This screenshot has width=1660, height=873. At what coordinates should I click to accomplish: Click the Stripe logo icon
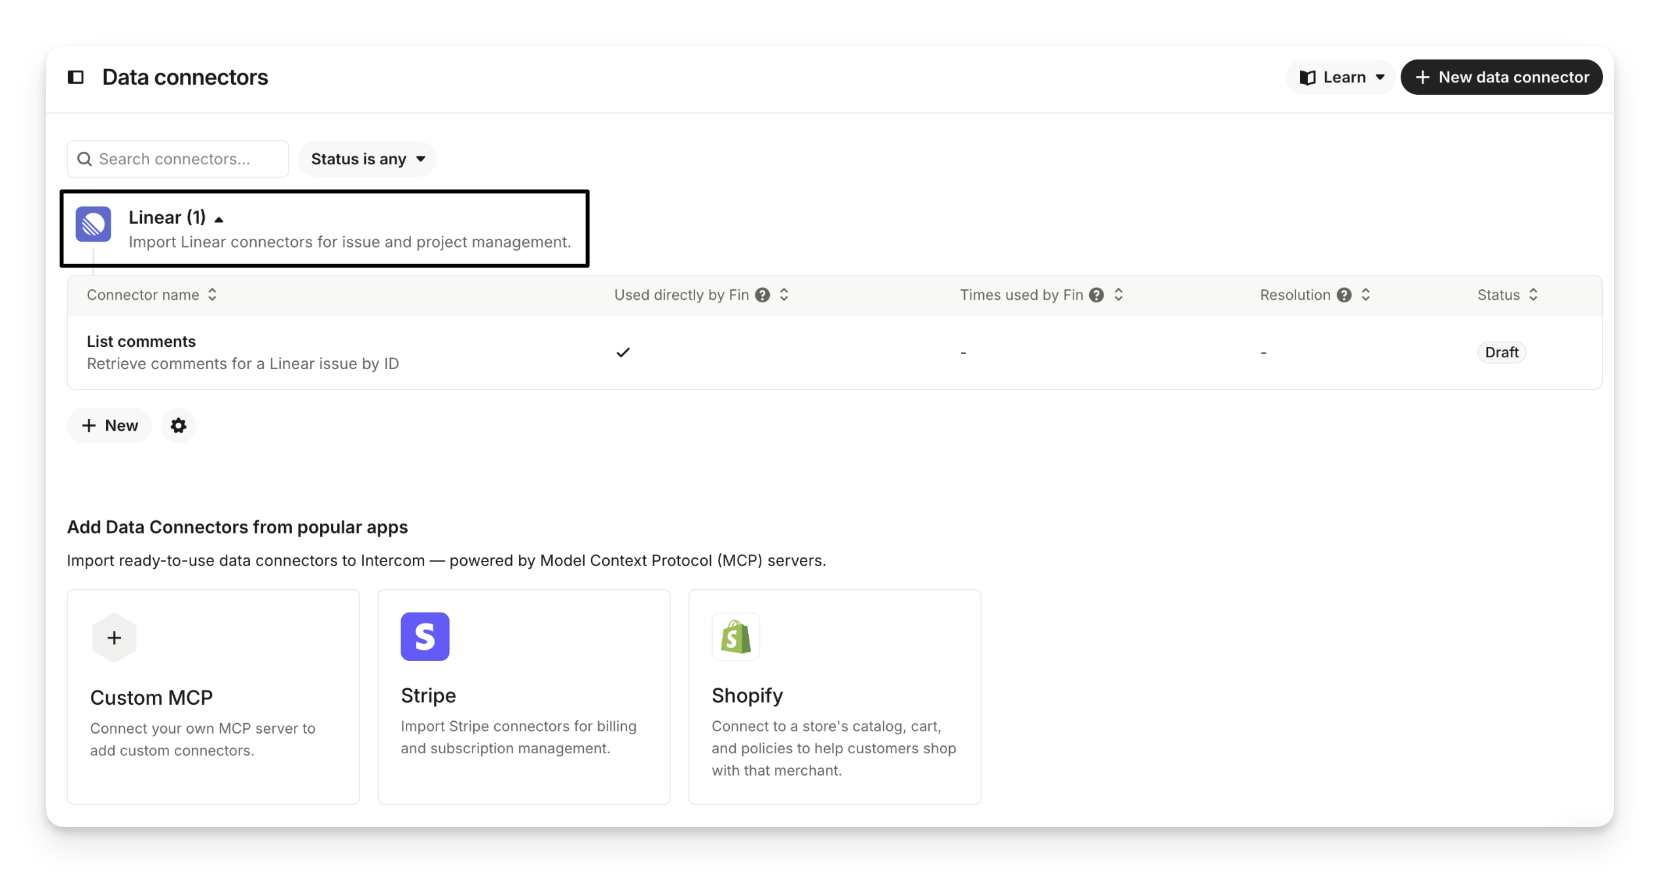click(425, 636)
